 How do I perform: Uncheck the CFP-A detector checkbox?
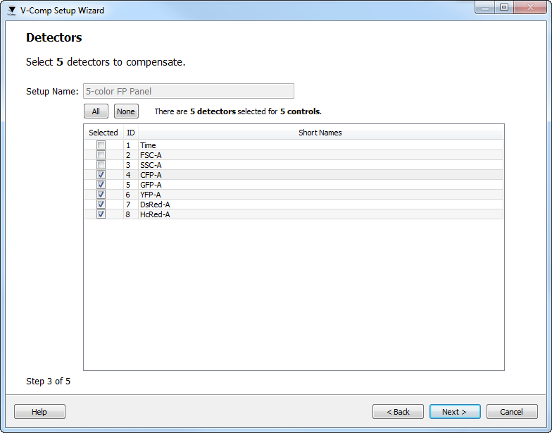(x=101, y=175)
